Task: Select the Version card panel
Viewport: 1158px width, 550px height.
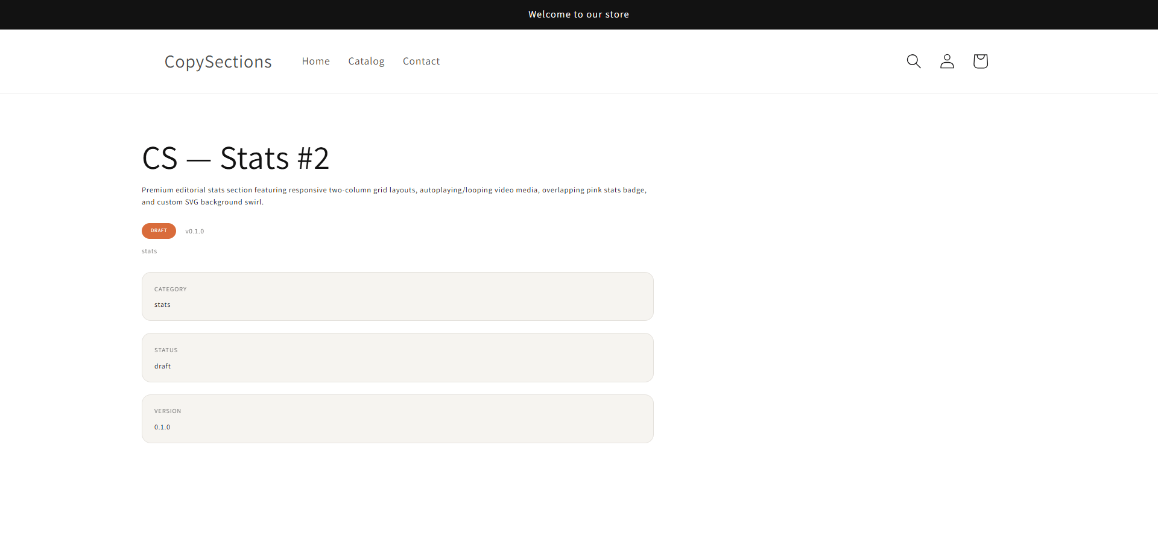Action: (397, 419)
